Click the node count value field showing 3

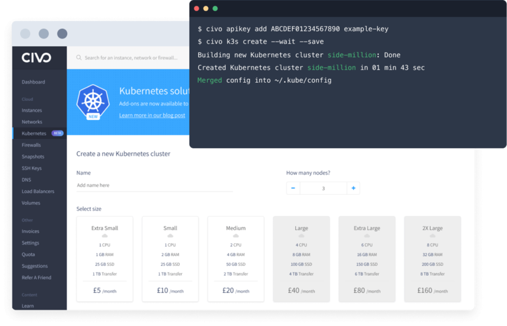tap(323, 188)
